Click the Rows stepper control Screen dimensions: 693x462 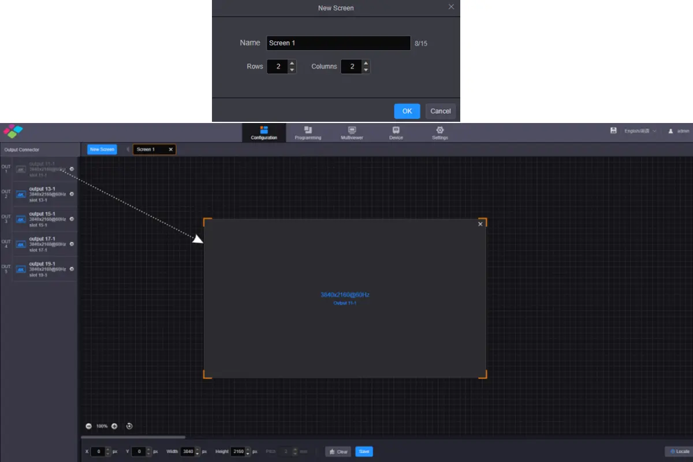pos(292,66)
